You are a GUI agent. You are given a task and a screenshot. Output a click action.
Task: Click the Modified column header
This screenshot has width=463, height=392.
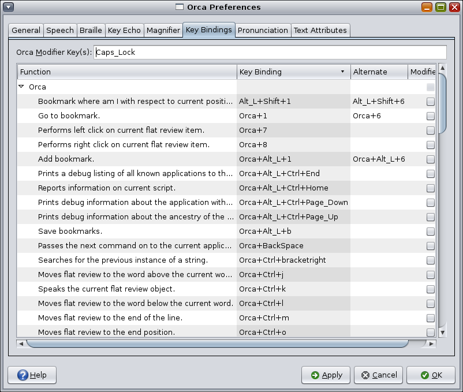421,72
